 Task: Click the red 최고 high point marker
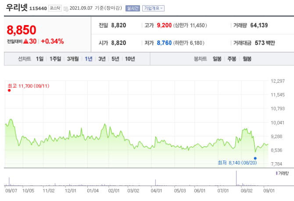click(x=9, y=90)
